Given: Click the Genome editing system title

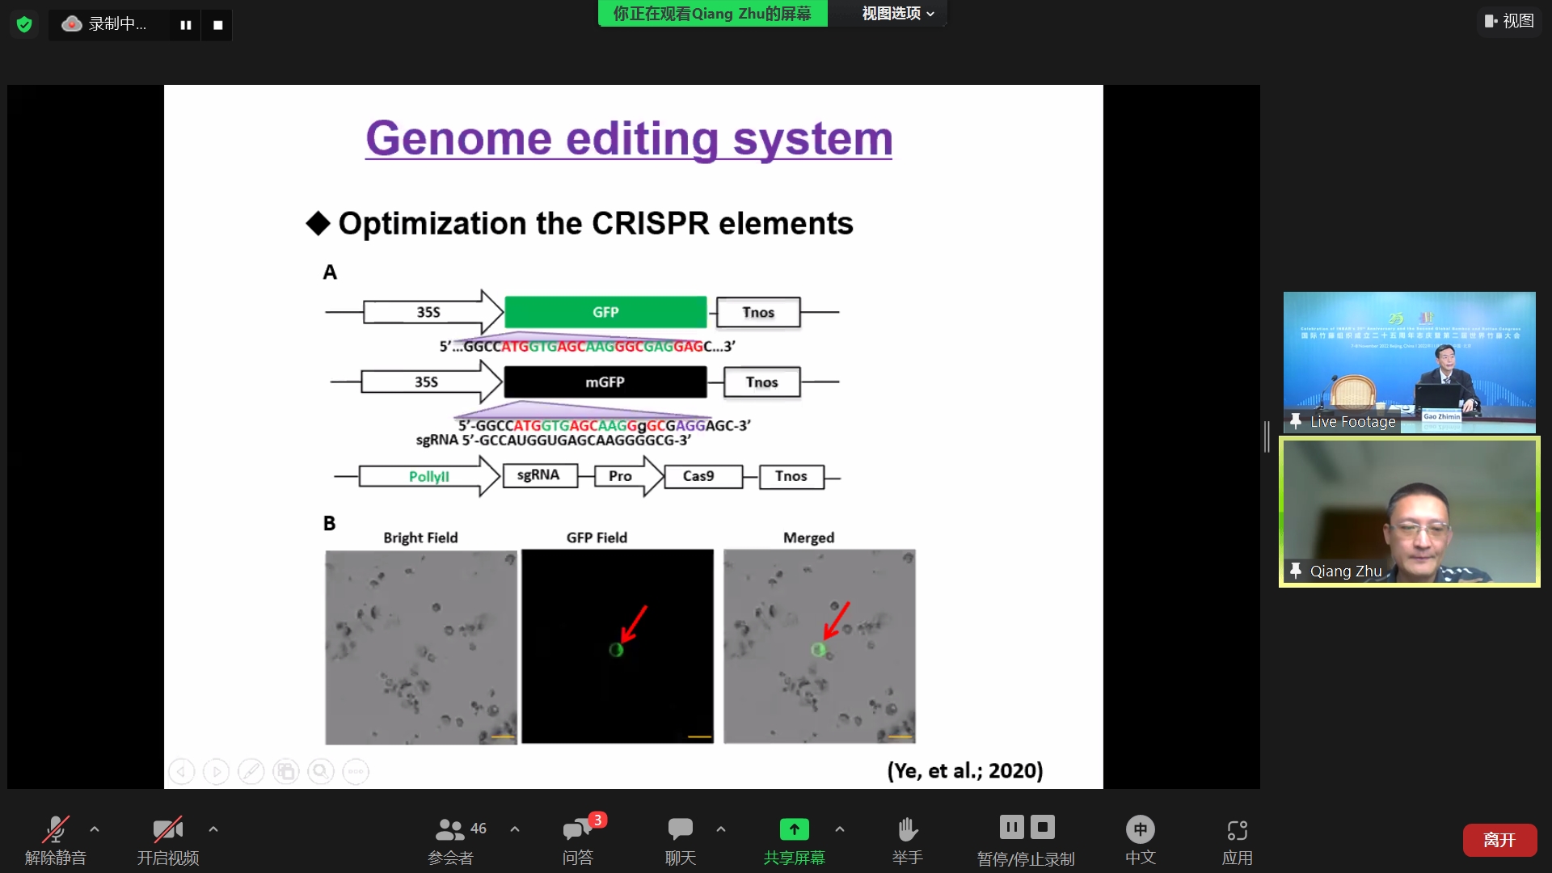Looking at the screenshot, I should tap(629, 138).
